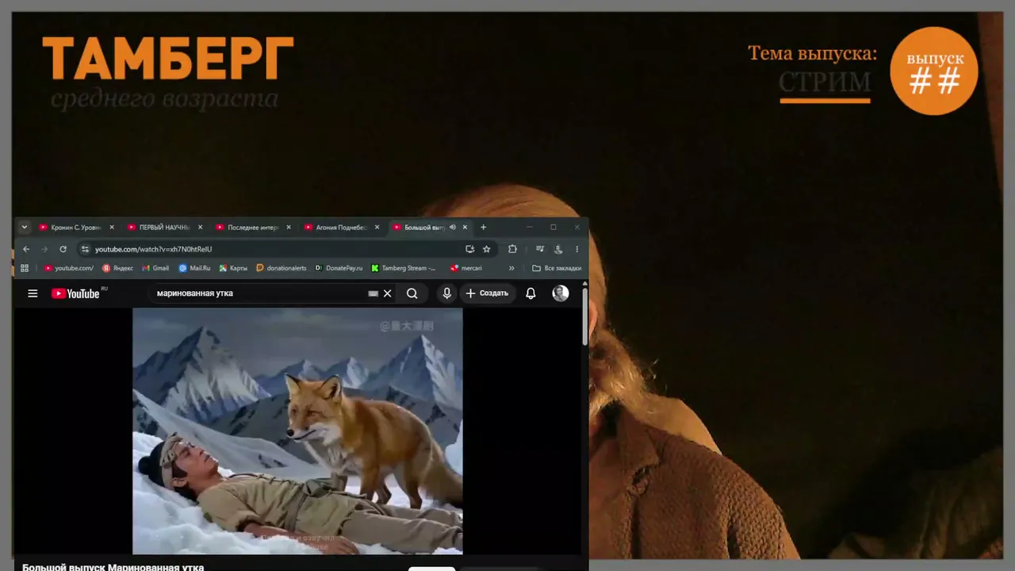Open the "Все закладки" folder
The image size is (1015, 571).
pos(557,268)
